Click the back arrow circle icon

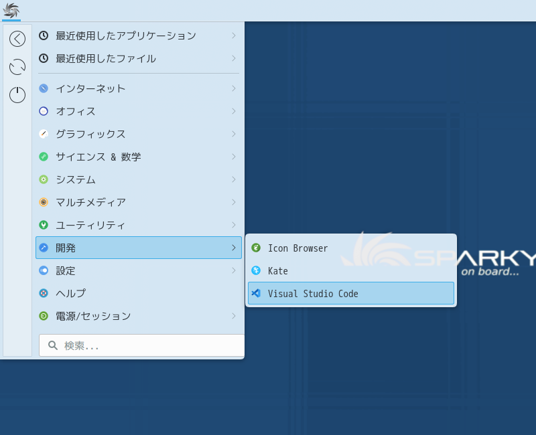[x=17, y=39]
